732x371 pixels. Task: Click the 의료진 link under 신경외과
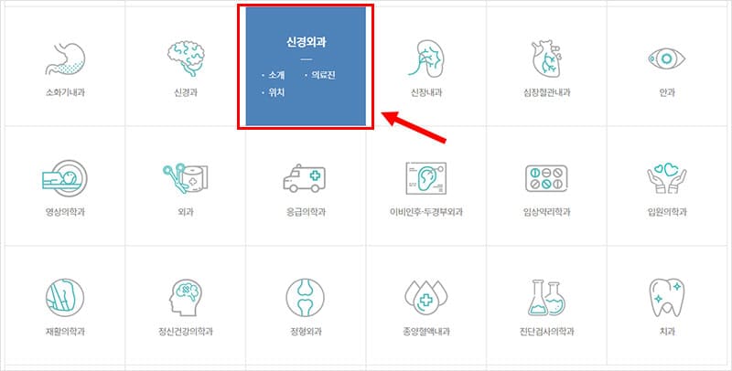coord(323,75)
